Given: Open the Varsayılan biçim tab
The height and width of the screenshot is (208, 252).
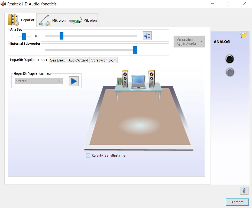Looking at the screenshot, I should [104, 60].
